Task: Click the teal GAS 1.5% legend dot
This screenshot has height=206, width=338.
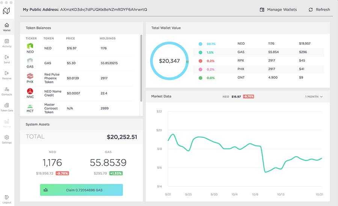Action: pyautogui.click(x=200, y=53)
